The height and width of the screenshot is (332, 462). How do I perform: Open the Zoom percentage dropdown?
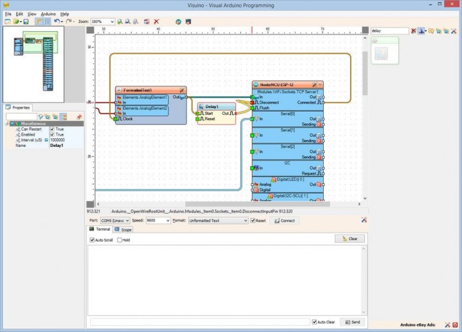(111, 22)
